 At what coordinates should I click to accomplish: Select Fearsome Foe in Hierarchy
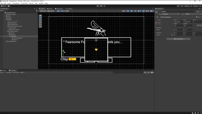click(x=13, y=25)
